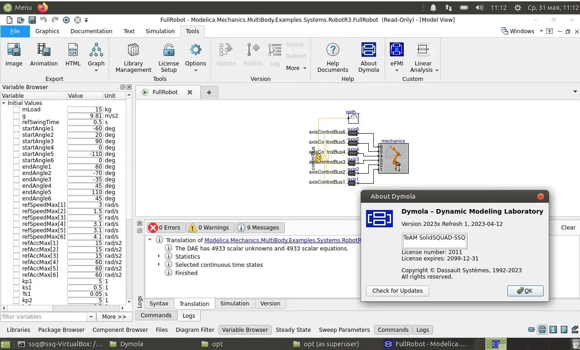Viewport: 580px width, 350px height.
Task: Open the Linear Analysis dropdown
Action: [x=437, y=70]
